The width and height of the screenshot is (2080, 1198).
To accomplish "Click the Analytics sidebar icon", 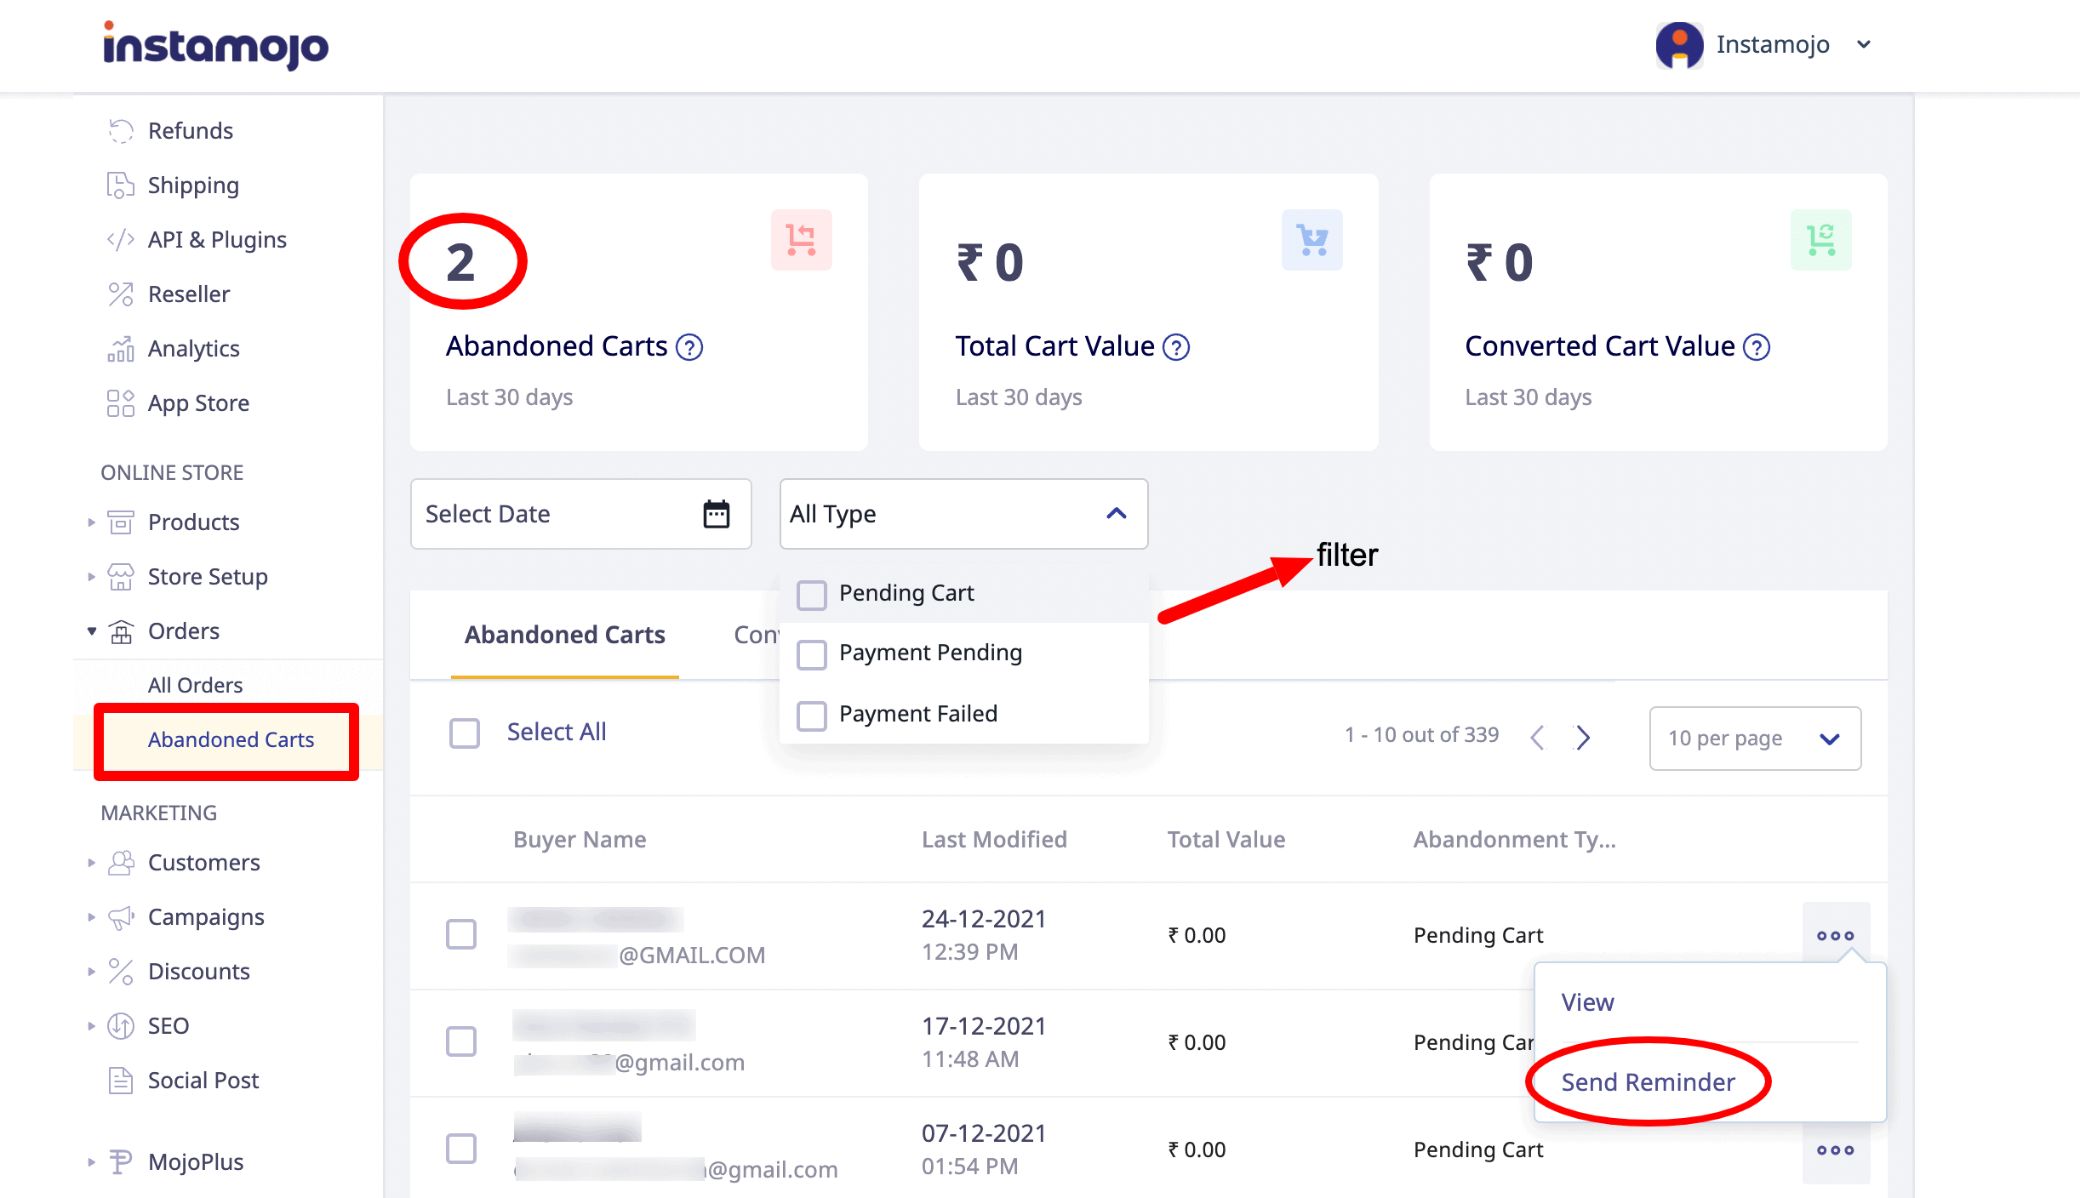I will (x=118, y=347).
